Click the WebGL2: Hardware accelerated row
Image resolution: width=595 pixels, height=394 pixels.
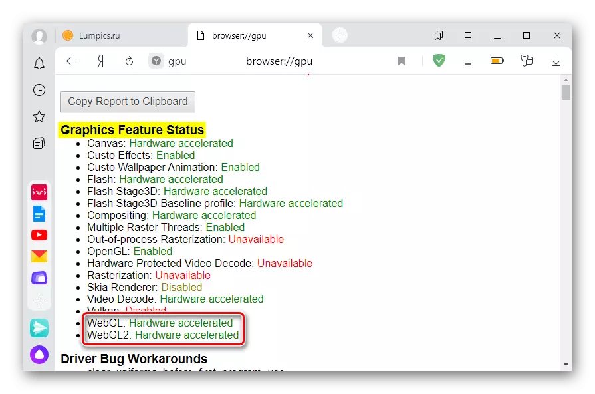pyautogui.click(x=163, y=335)
